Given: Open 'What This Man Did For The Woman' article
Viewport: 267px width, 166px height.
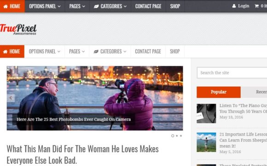Looking at the screenshot, I should point(82,154).
